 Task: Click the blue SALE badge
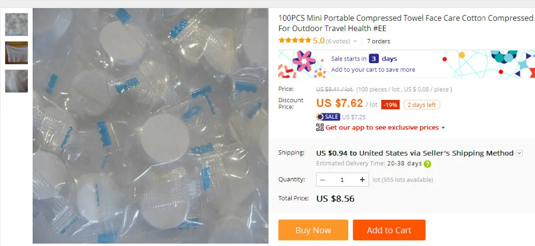[x=328, y=117]
